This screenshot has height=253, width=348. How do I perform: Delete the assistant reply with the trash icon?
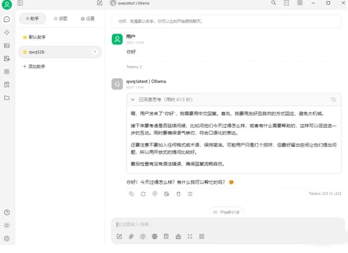[179, 194]
